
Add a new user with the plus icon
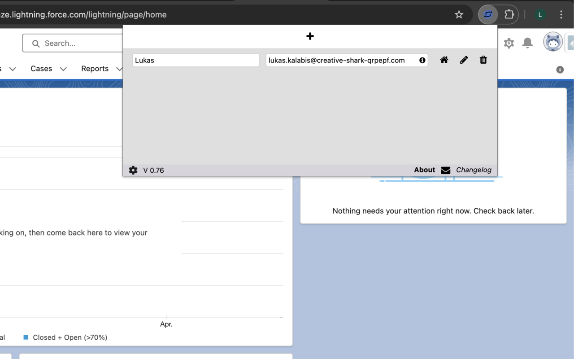(310, 36)
